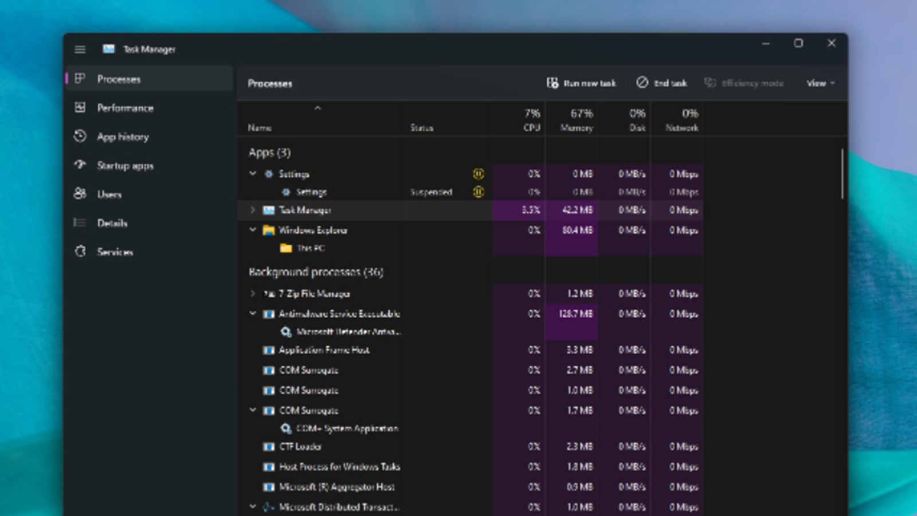The height and width of the screenshot is (516, 917).
Task: Select the COM+ System Application service icon
Action: pyautogui.click(x=286, y=428)
